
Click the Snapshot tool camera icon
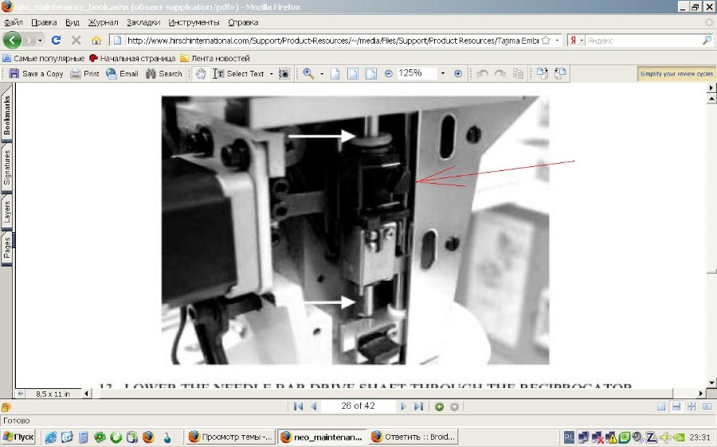coord(284,73)
